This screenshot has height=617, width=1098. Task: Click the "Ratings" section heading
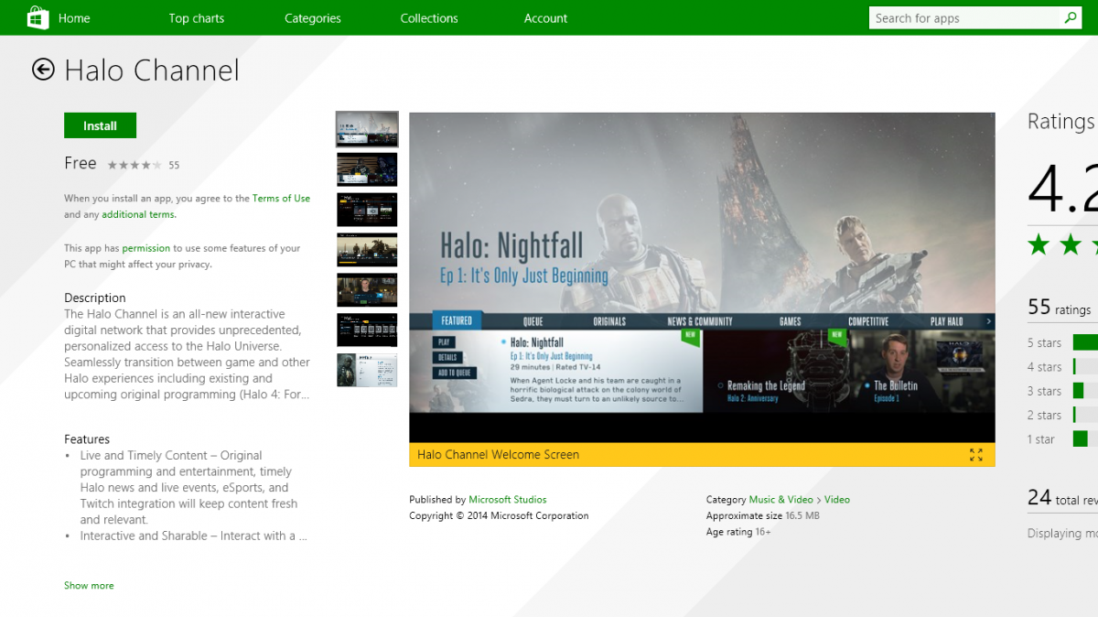[1061, 122]
